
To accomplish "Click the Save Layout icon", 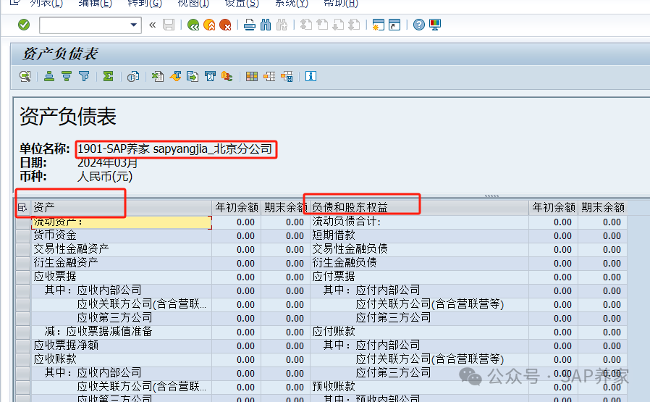I will tap(287, 76).
